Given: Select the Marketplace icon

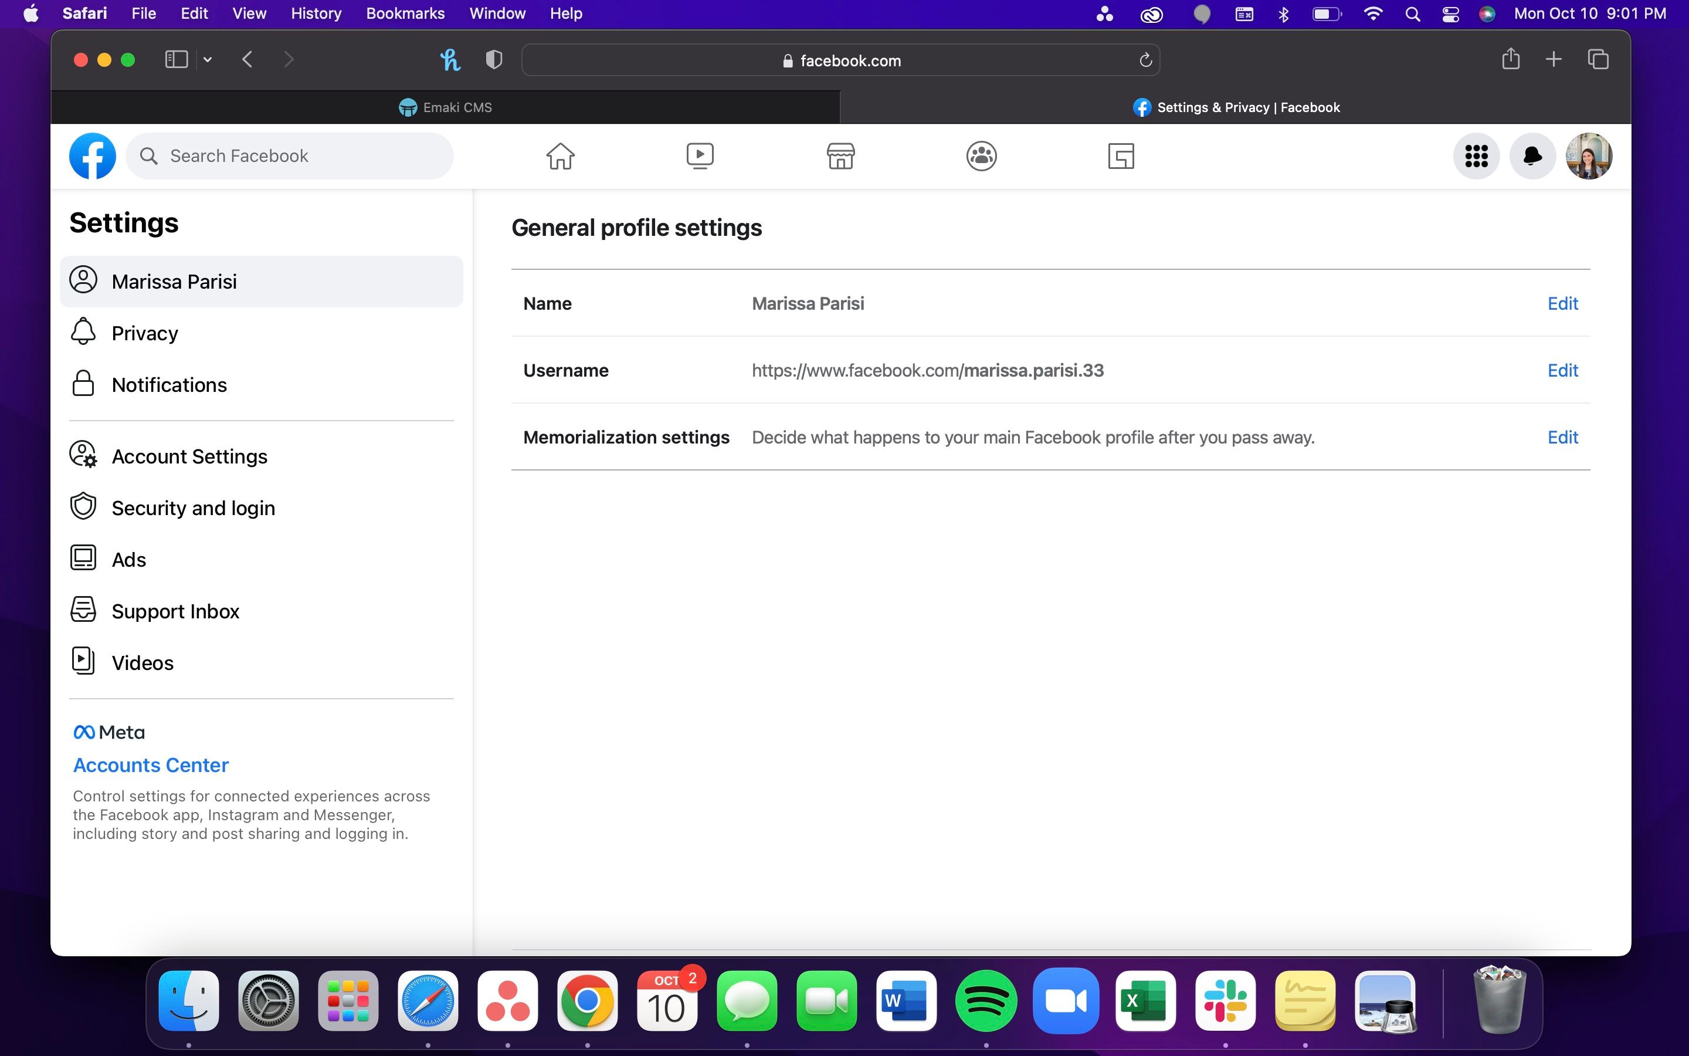Looking at the screenshot, I should tap(840, 155).
